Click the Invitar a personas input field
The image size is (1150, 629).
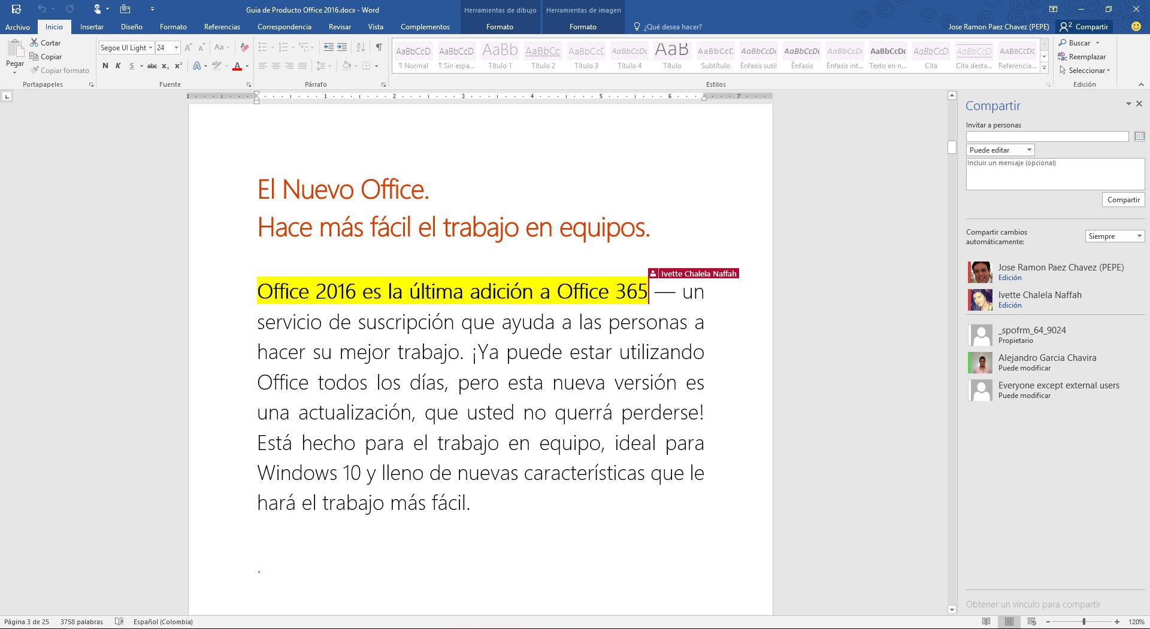pos(1047,137)
